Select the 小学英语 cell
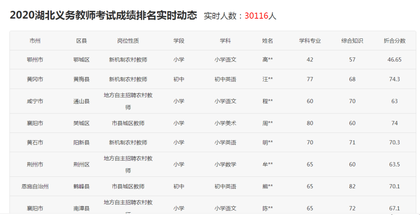The height and width of the screenshot is (215, 420). click(x=225, y=142)
